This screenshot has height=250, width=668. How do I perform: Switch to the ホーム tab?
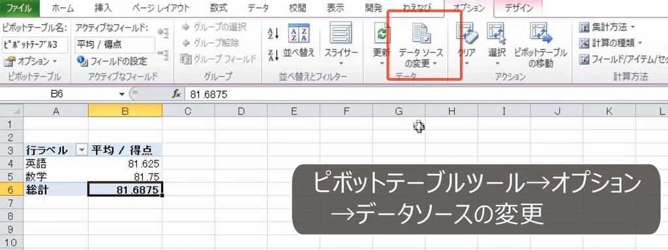tap(63, 8)
